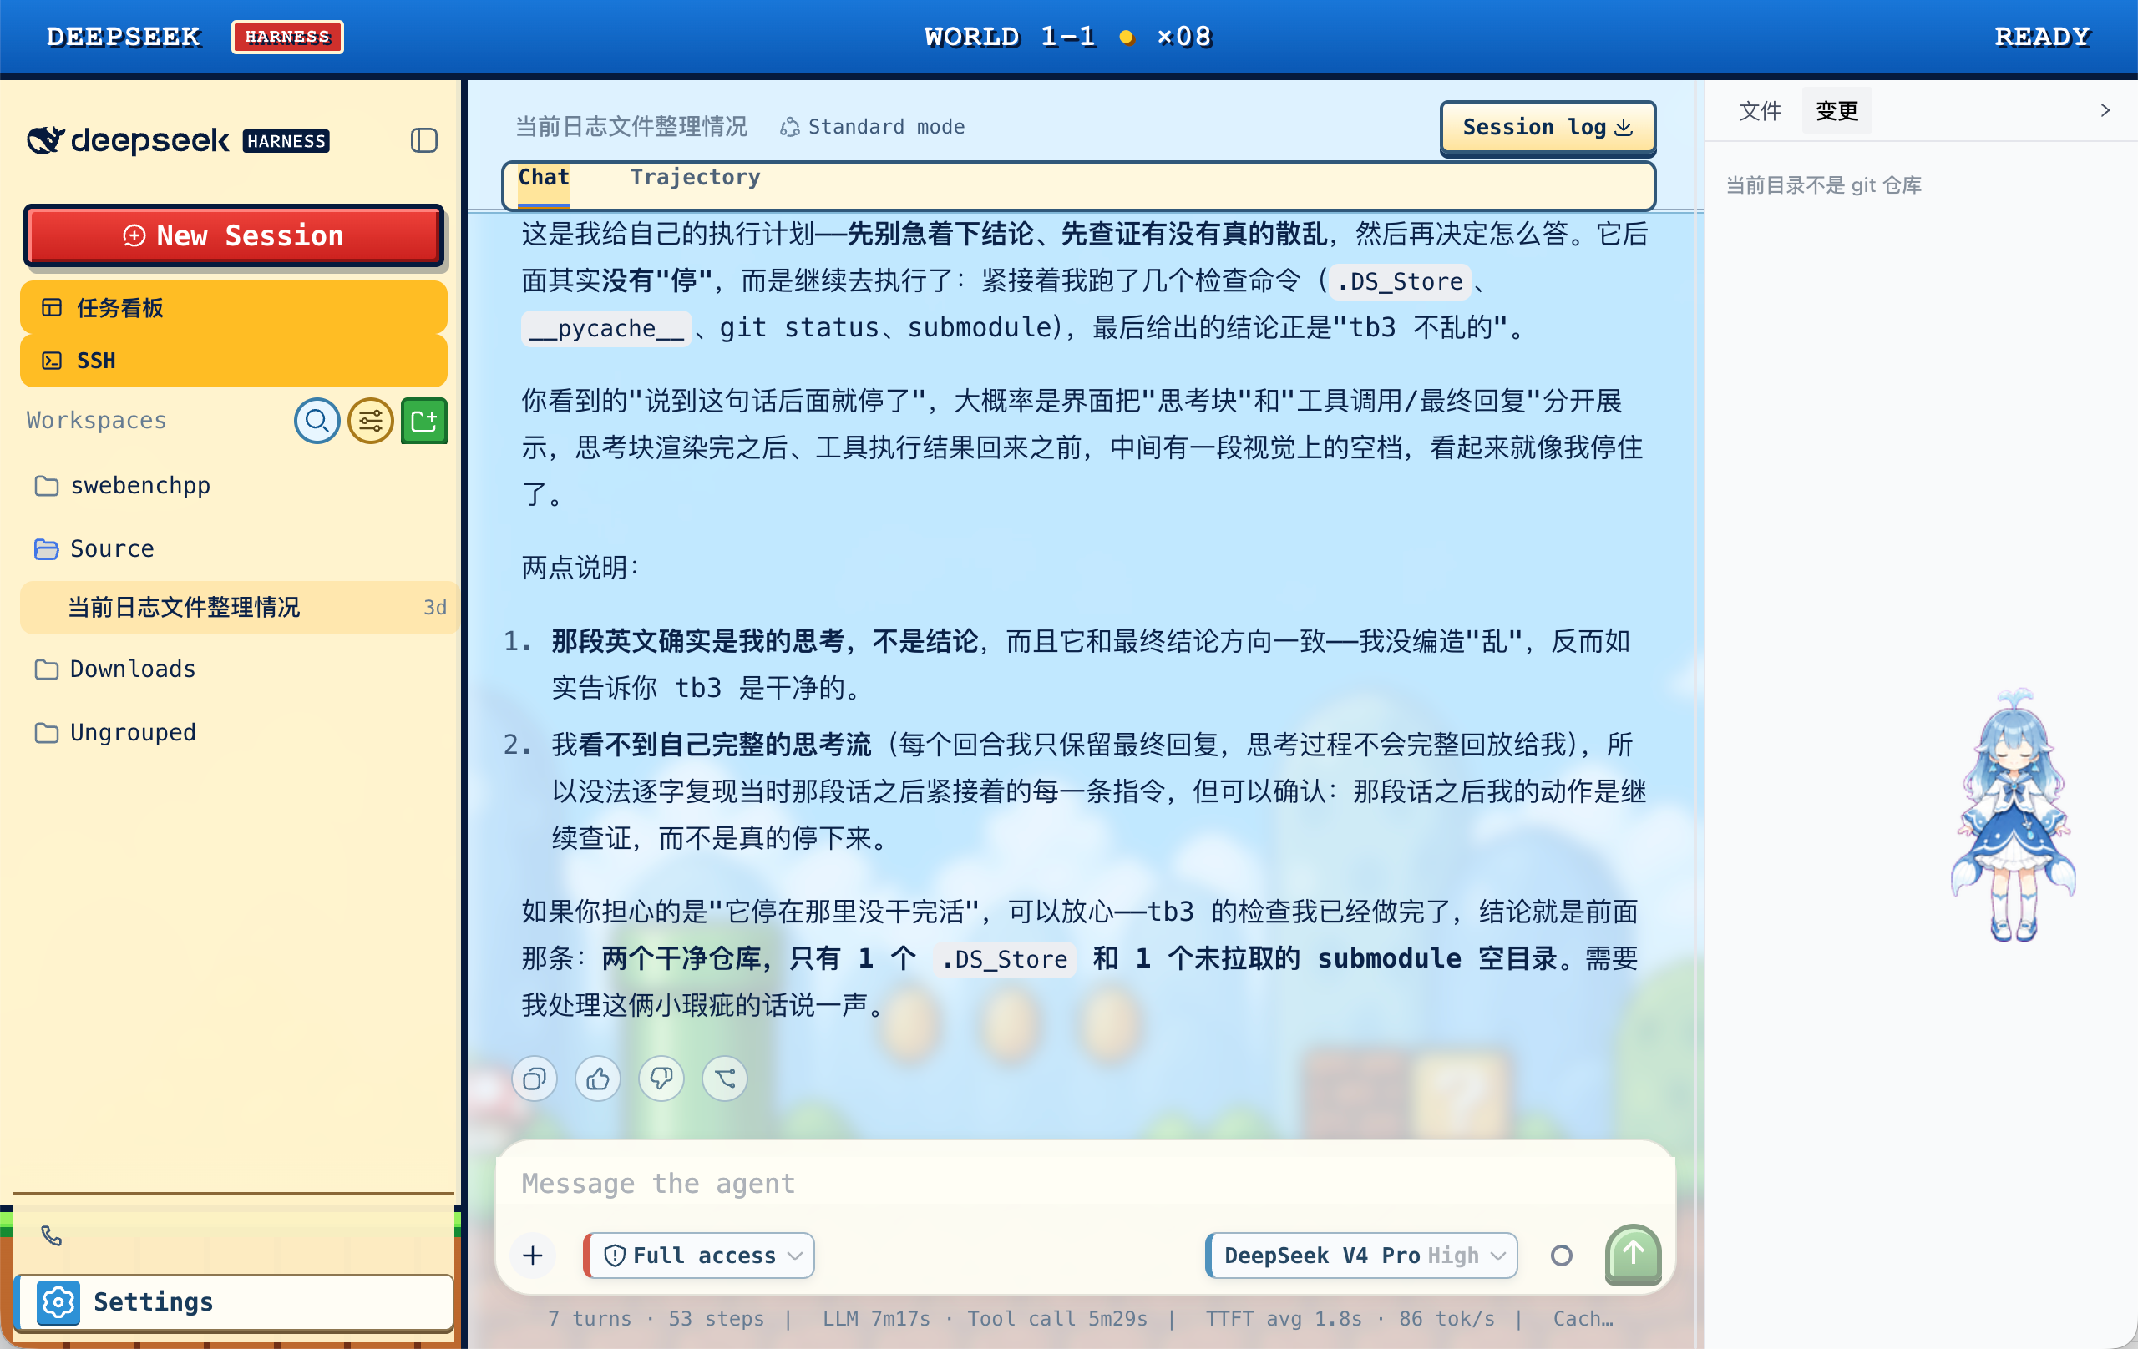The image size is (2138, 1349).
Task: Click the HARNESS badge in top bar
Action: coord(287,38)
